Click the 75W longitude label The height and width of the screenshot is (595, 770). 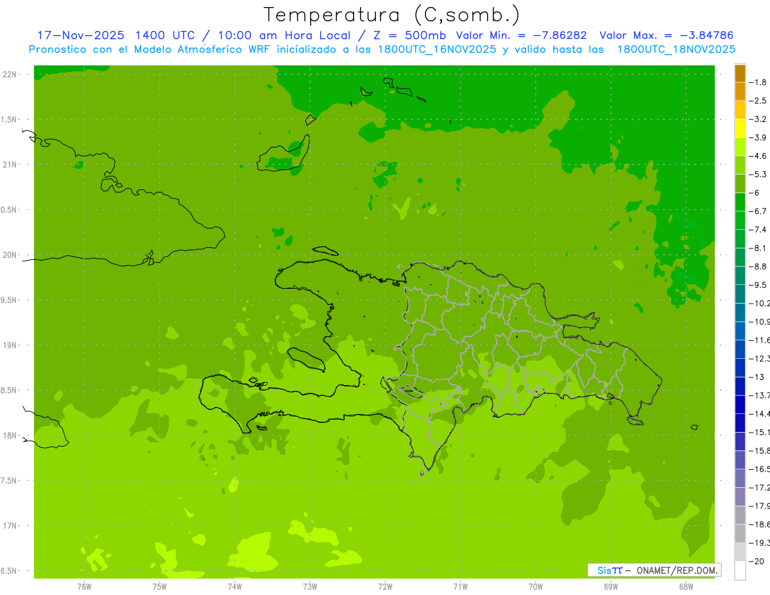159,587
